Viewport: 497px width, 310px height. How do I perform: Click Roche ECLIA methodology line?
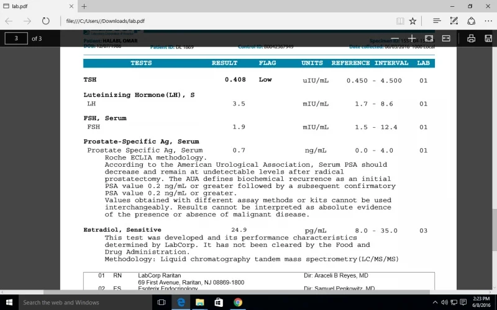[156, 157]
